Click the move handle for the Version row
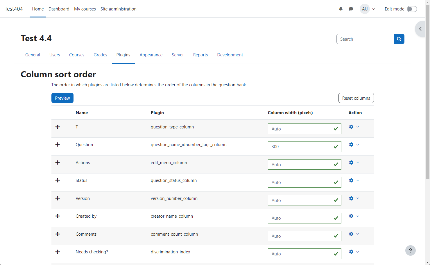The image size is (430, 265). point(58,198)
